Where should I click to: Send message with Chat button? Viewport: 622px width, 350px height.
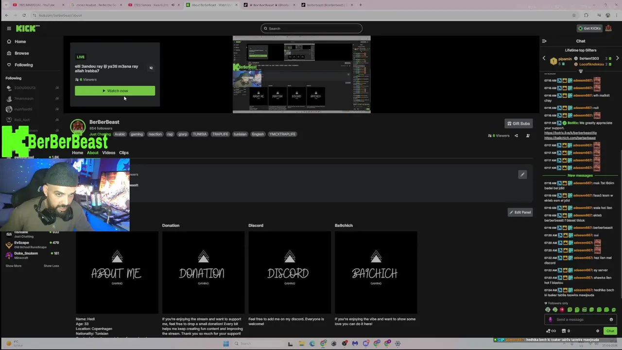pyautogui.click(x=610, y=331)
